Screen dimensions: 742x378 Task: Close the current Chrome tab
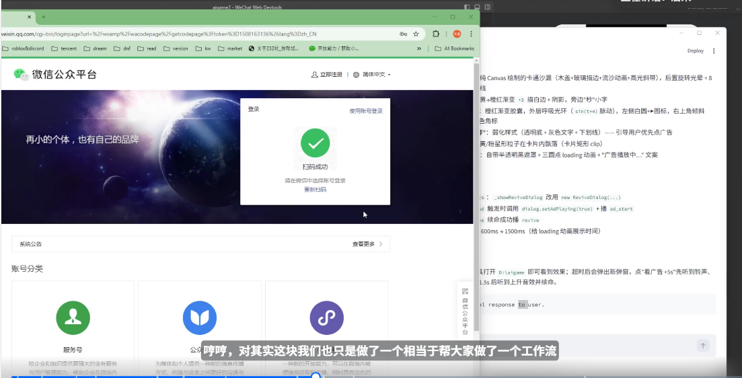[29, 17]
